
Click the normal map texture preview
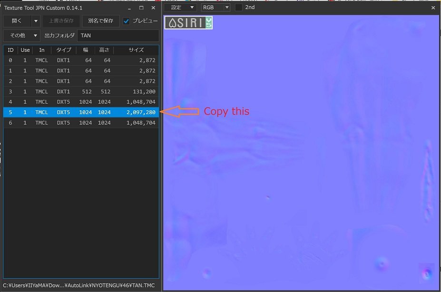coord(301,153)
